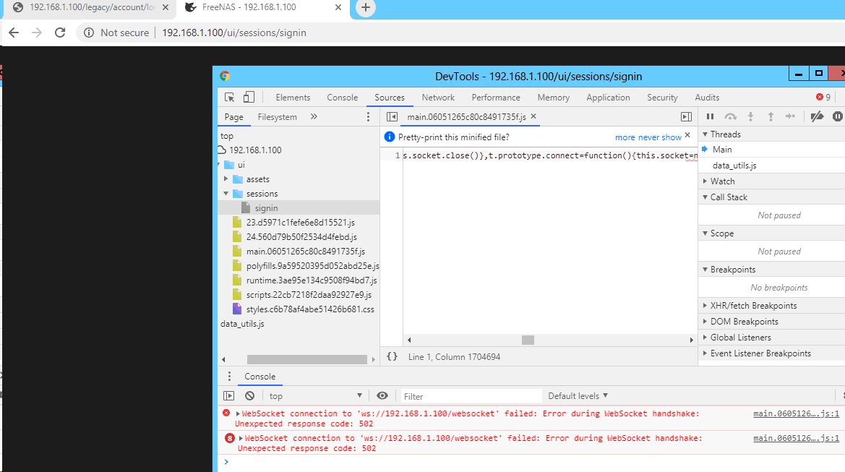The width and height of the screenshot is (845, 472).
Task: Show the console sidebar
Action: (x=229, y=396)
